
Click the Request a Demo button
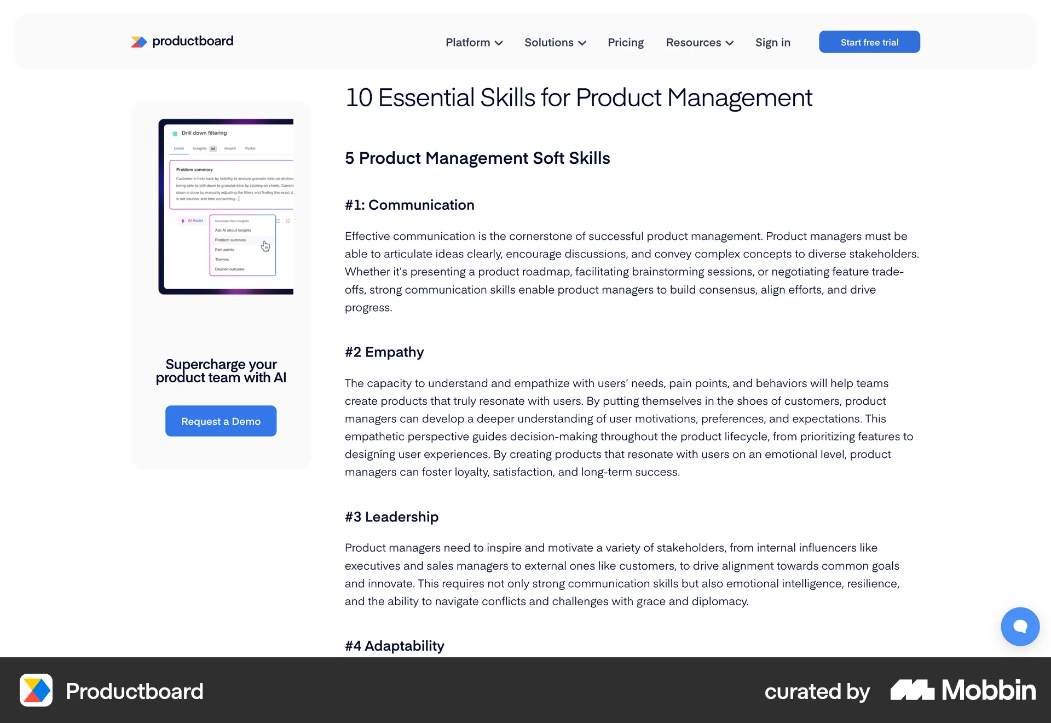pyautogui.click(x=221, y=421)
